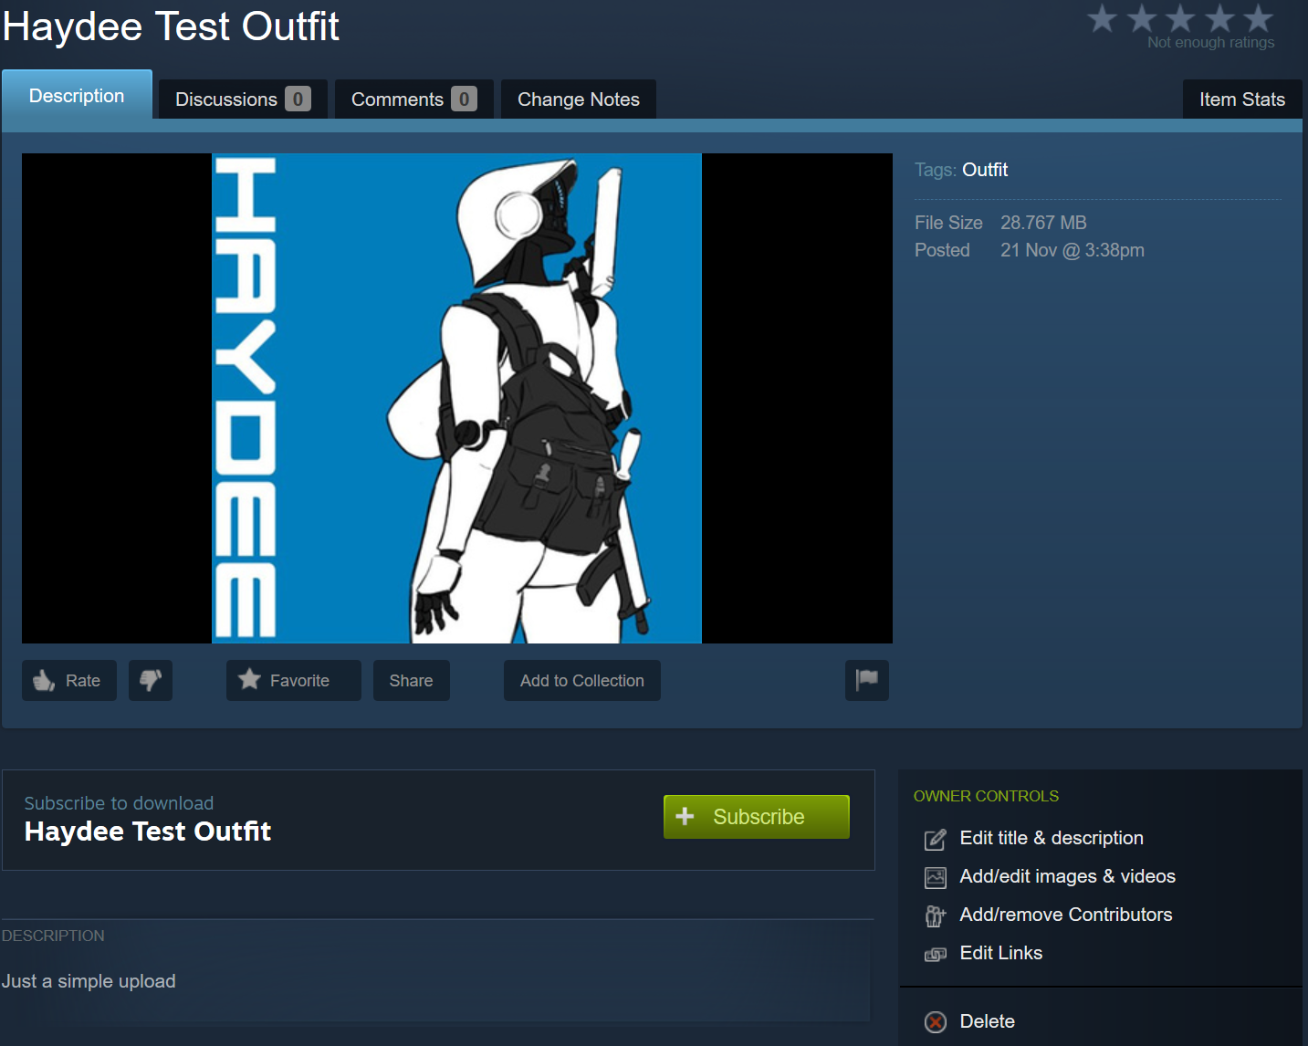Click Add to Collection
Screen dimensions: 1308x1046
click(x=582, y=680)
